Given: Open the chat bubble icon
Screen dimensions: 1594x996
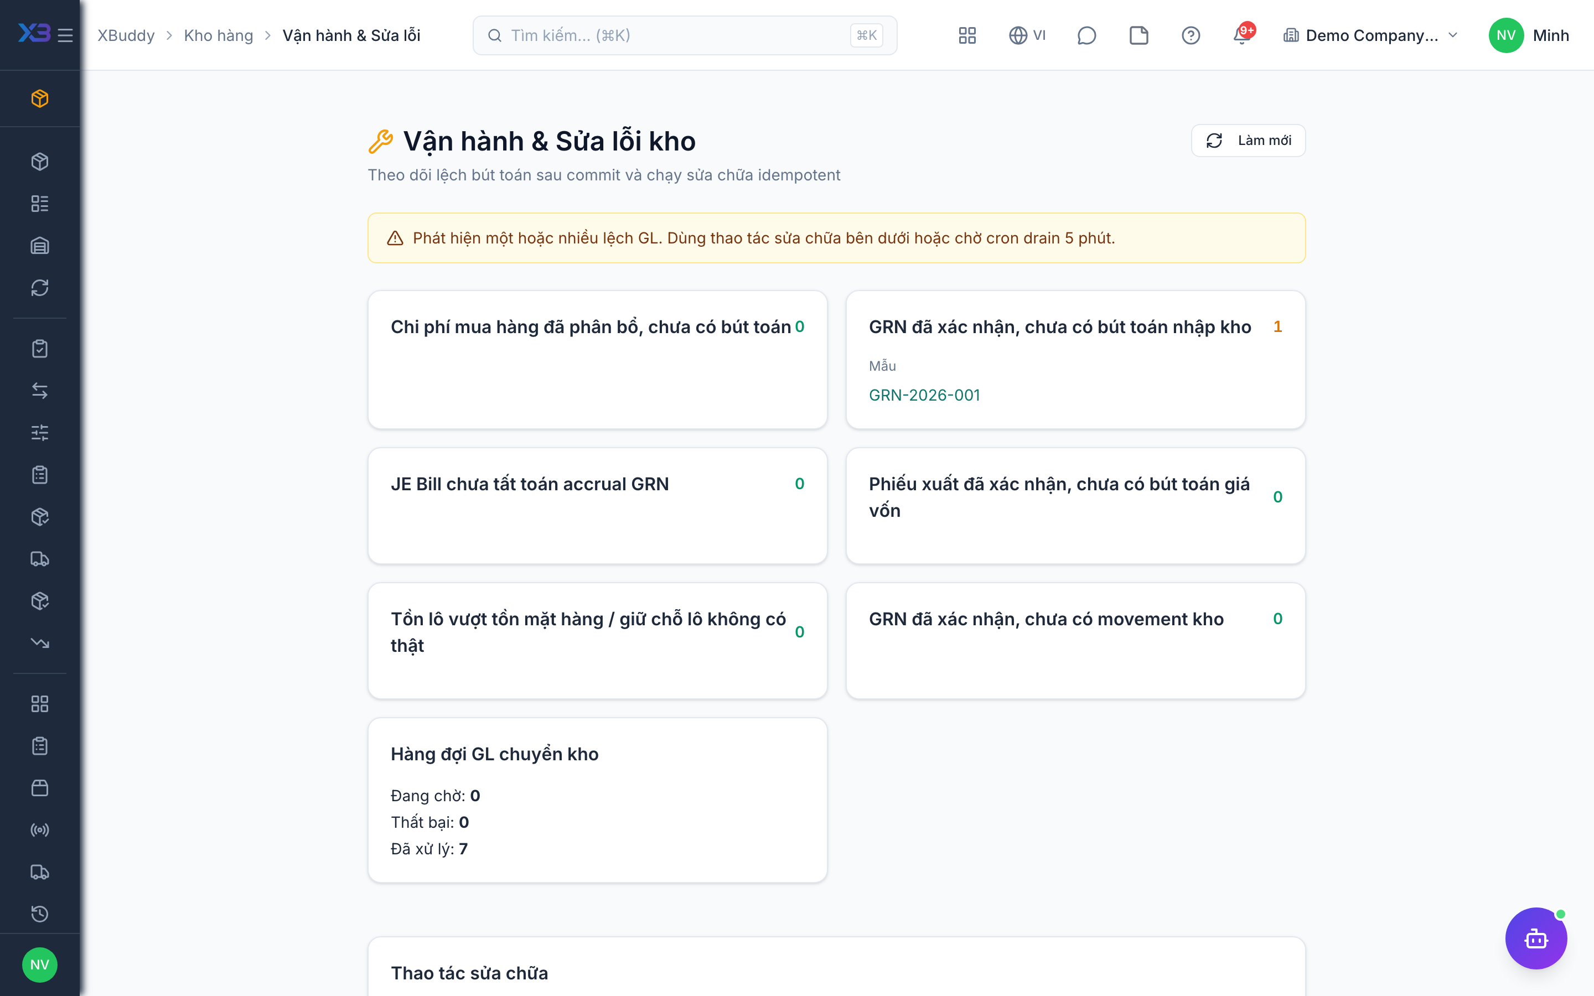Looking at the screenshot, I should [1086, 35].
